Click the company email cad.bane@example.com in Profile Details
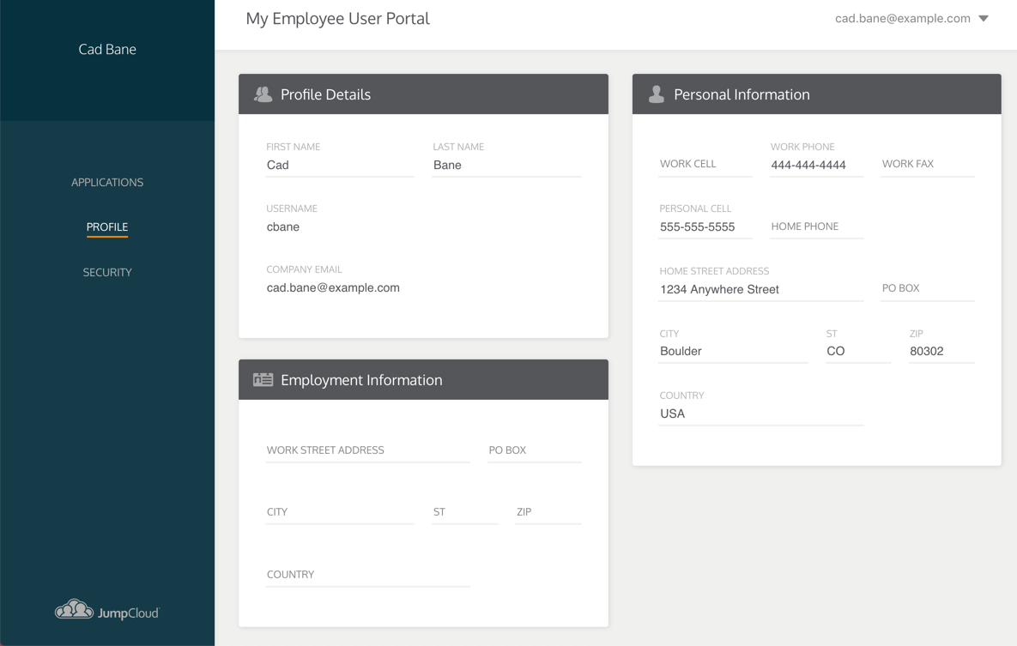1017x646 pixels. pos(333,288)
